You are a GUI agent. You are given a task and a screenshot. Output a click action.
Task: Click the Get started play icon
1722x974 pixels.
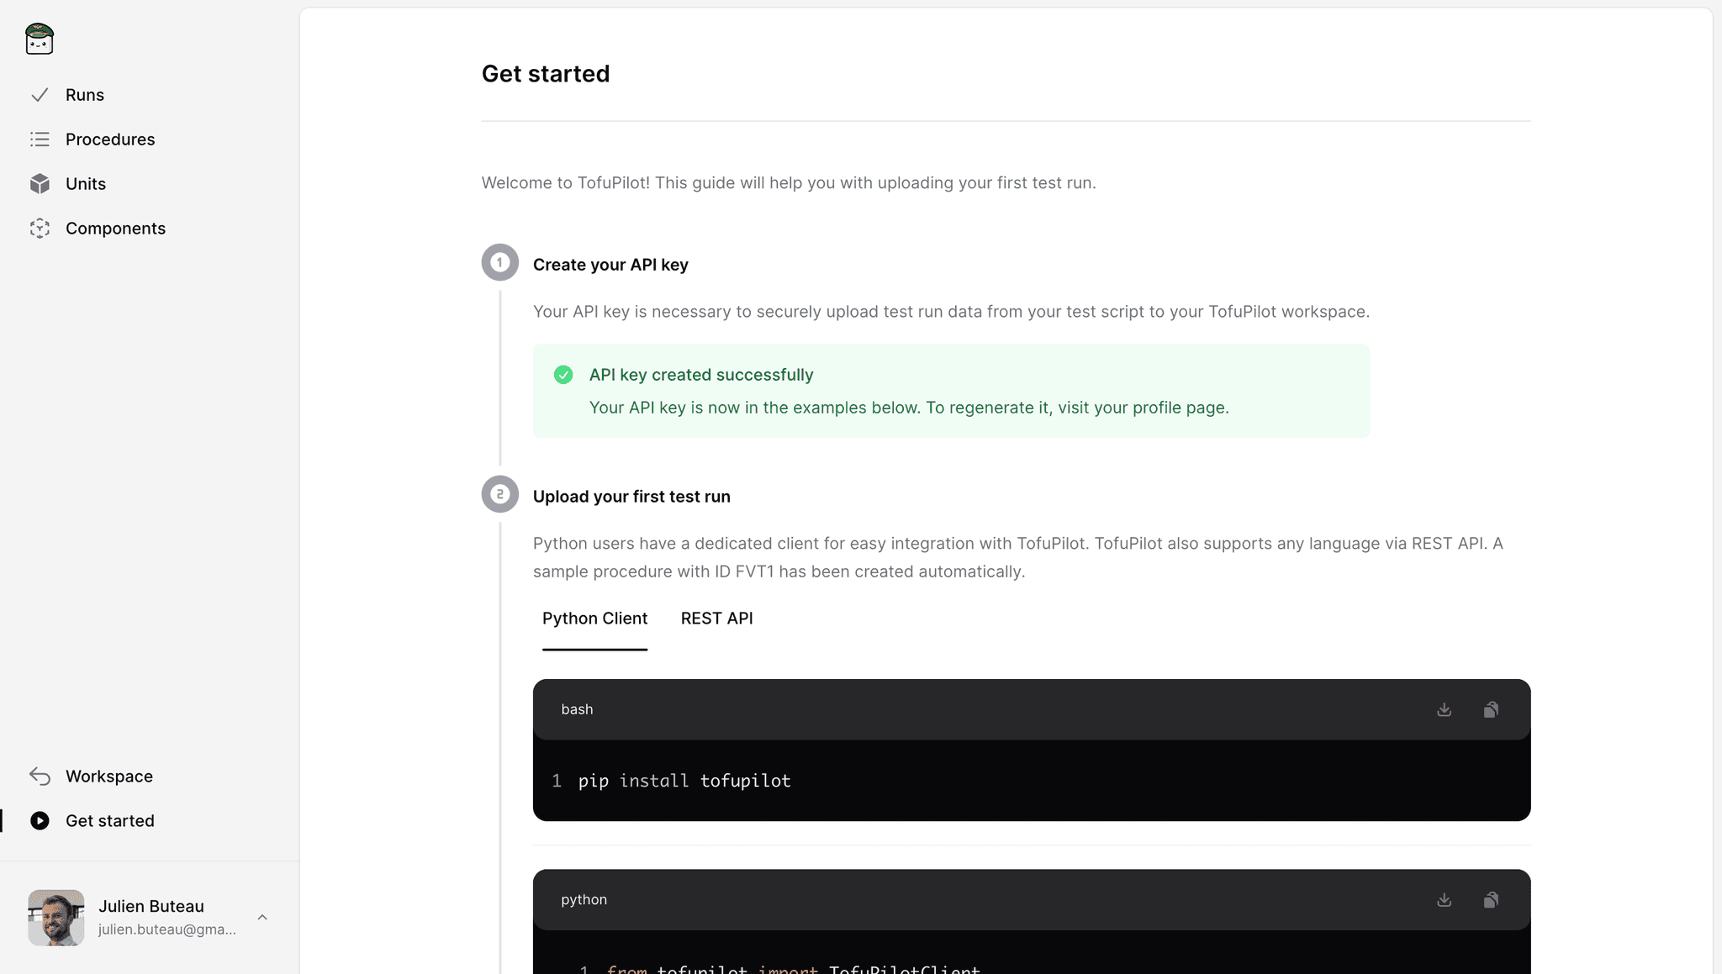click(x=40, y=820)
